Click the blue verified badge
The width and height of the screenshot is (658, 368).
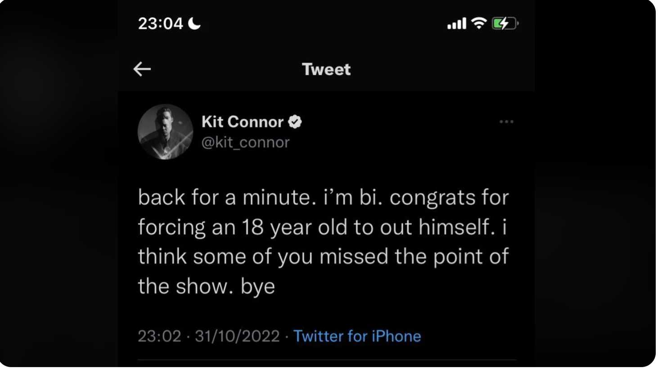coord(295,122)
